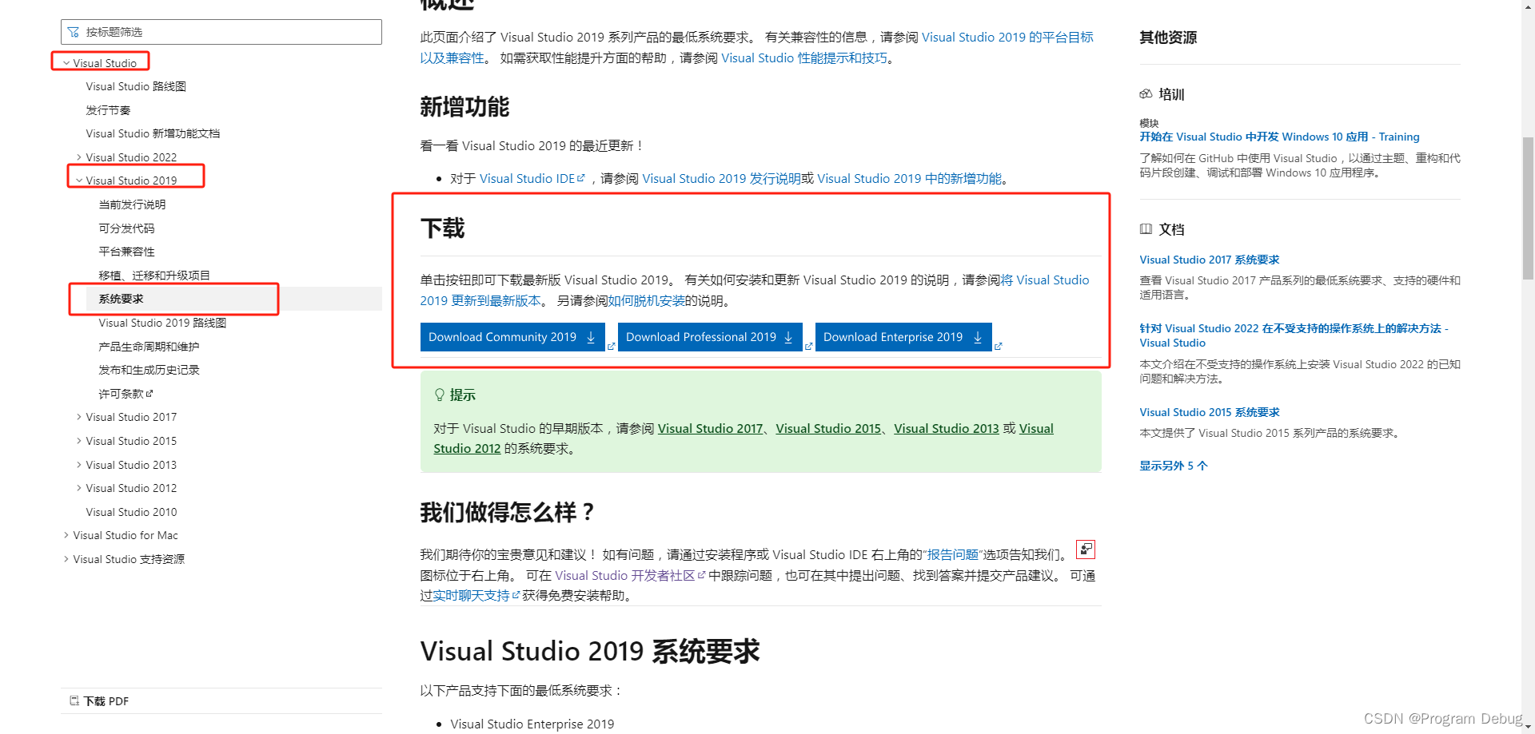This screenshot has width=1535, height=734.
Task: Click external-link icon after Professional download button
Action: click(808, 346)
